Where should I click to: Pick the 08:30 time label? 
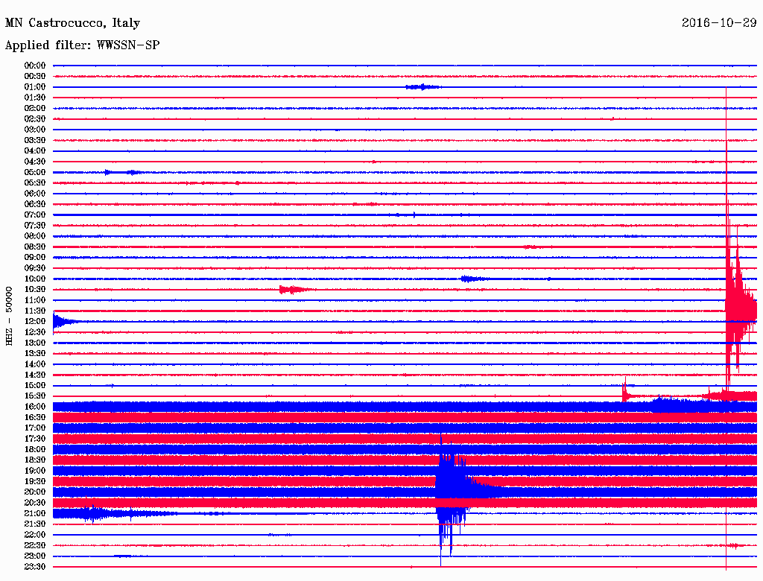point(35,247)
